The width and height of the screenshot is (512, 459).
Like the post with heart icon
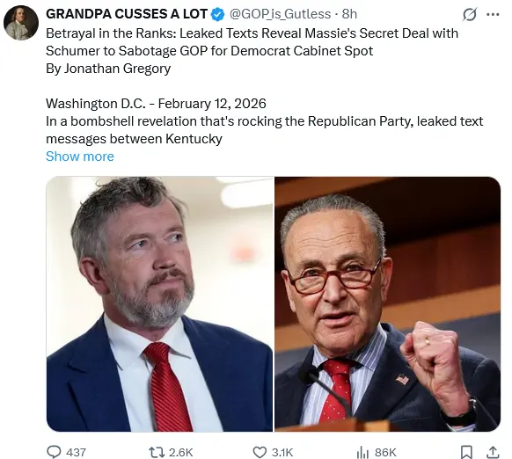pyautogui.click(x=260, y=453)
